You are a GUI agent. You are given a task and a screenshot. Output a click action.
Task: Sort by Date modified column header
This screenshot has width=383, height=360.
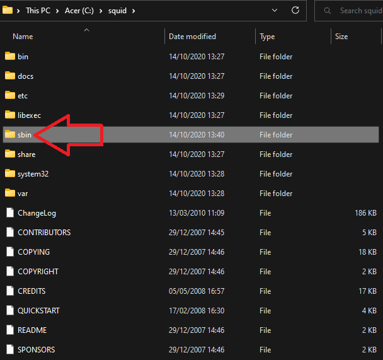[192, 37]
